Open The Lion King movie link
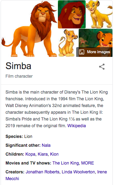114x185 pixels. click(x=66, y=163)
